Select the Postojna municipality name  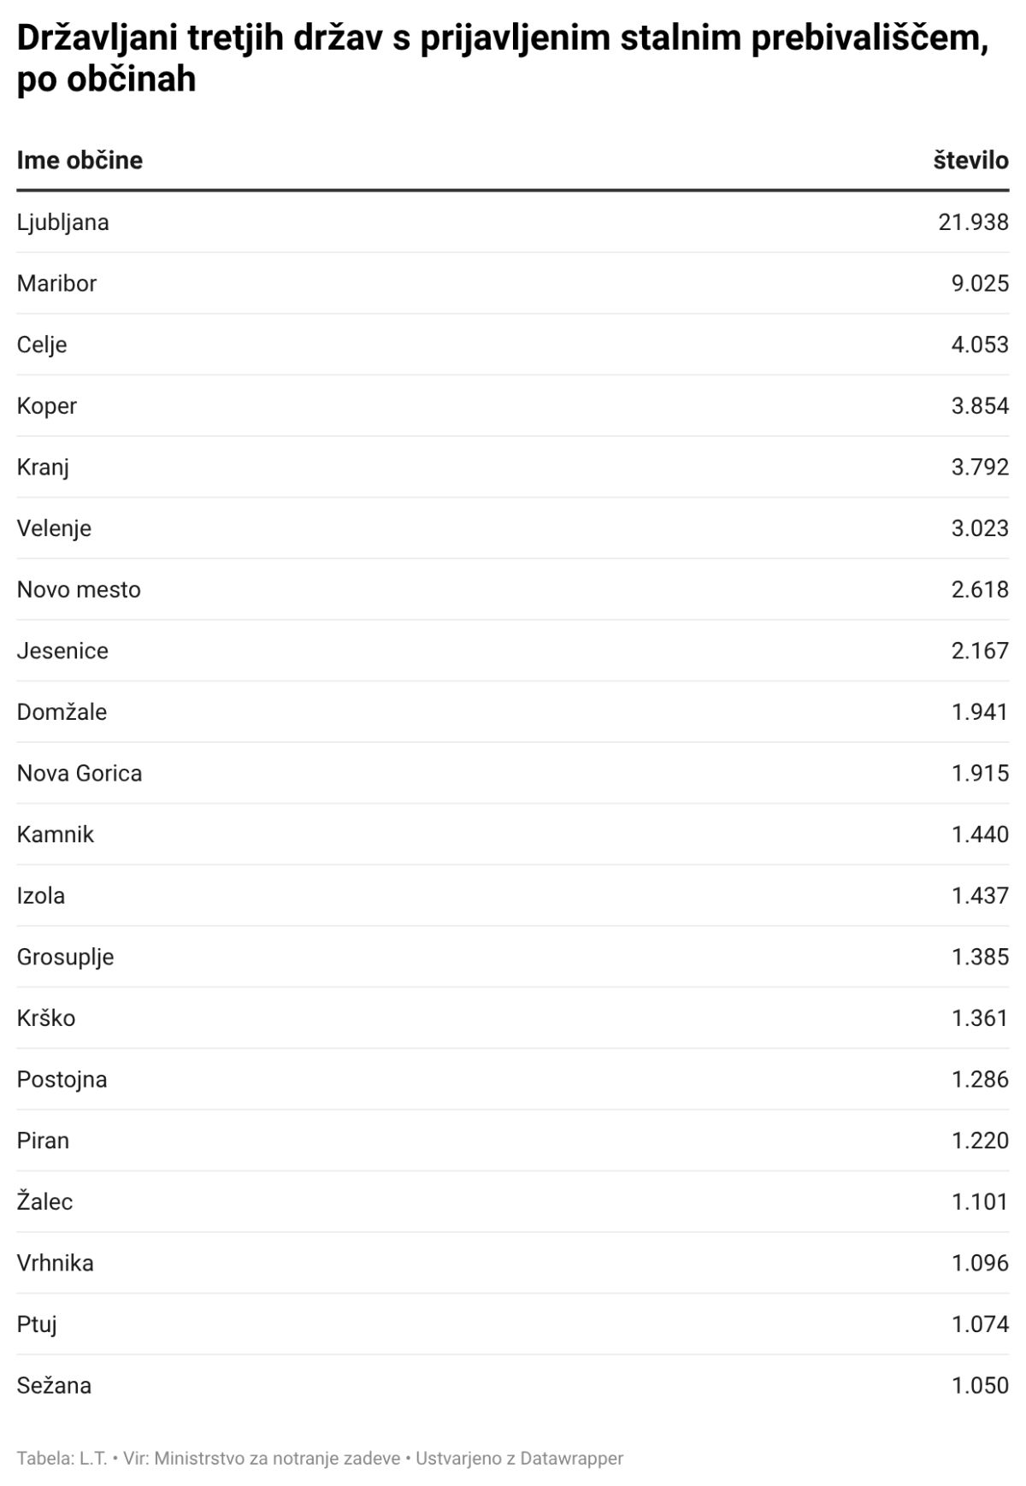tap(62, 1079)
